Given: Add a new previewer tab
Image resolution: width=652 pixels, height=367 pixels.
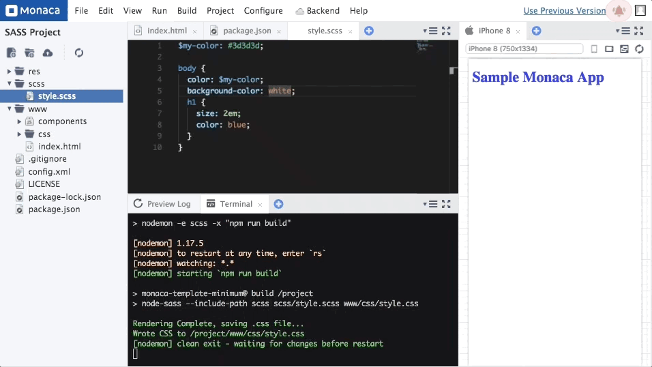Looking at the screenshot, I should tap(537, 31).
